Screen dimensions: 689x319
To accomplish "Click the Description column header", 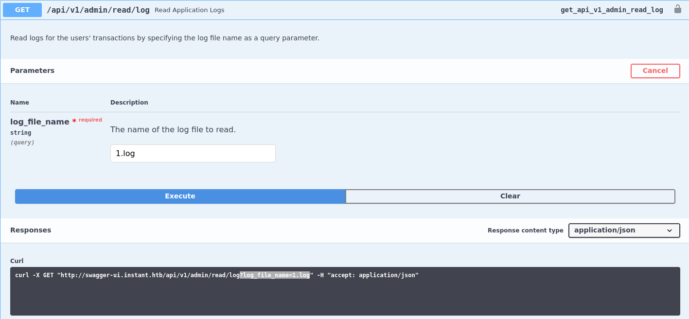I will click(129, 103).
